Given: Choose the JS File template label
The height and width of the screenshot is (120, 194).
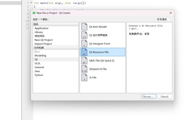Looking at the screenshot, I should (93, 77).
